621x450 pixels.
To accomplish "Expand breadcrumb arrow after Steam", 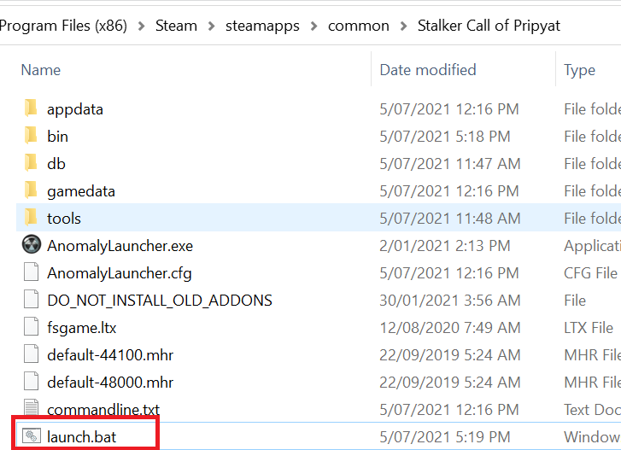I will click(210, 26).
